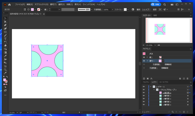Viewport: 195px width, 116px height.
Task: Open the ファイル(F) menu
Action: pos(20,5)
